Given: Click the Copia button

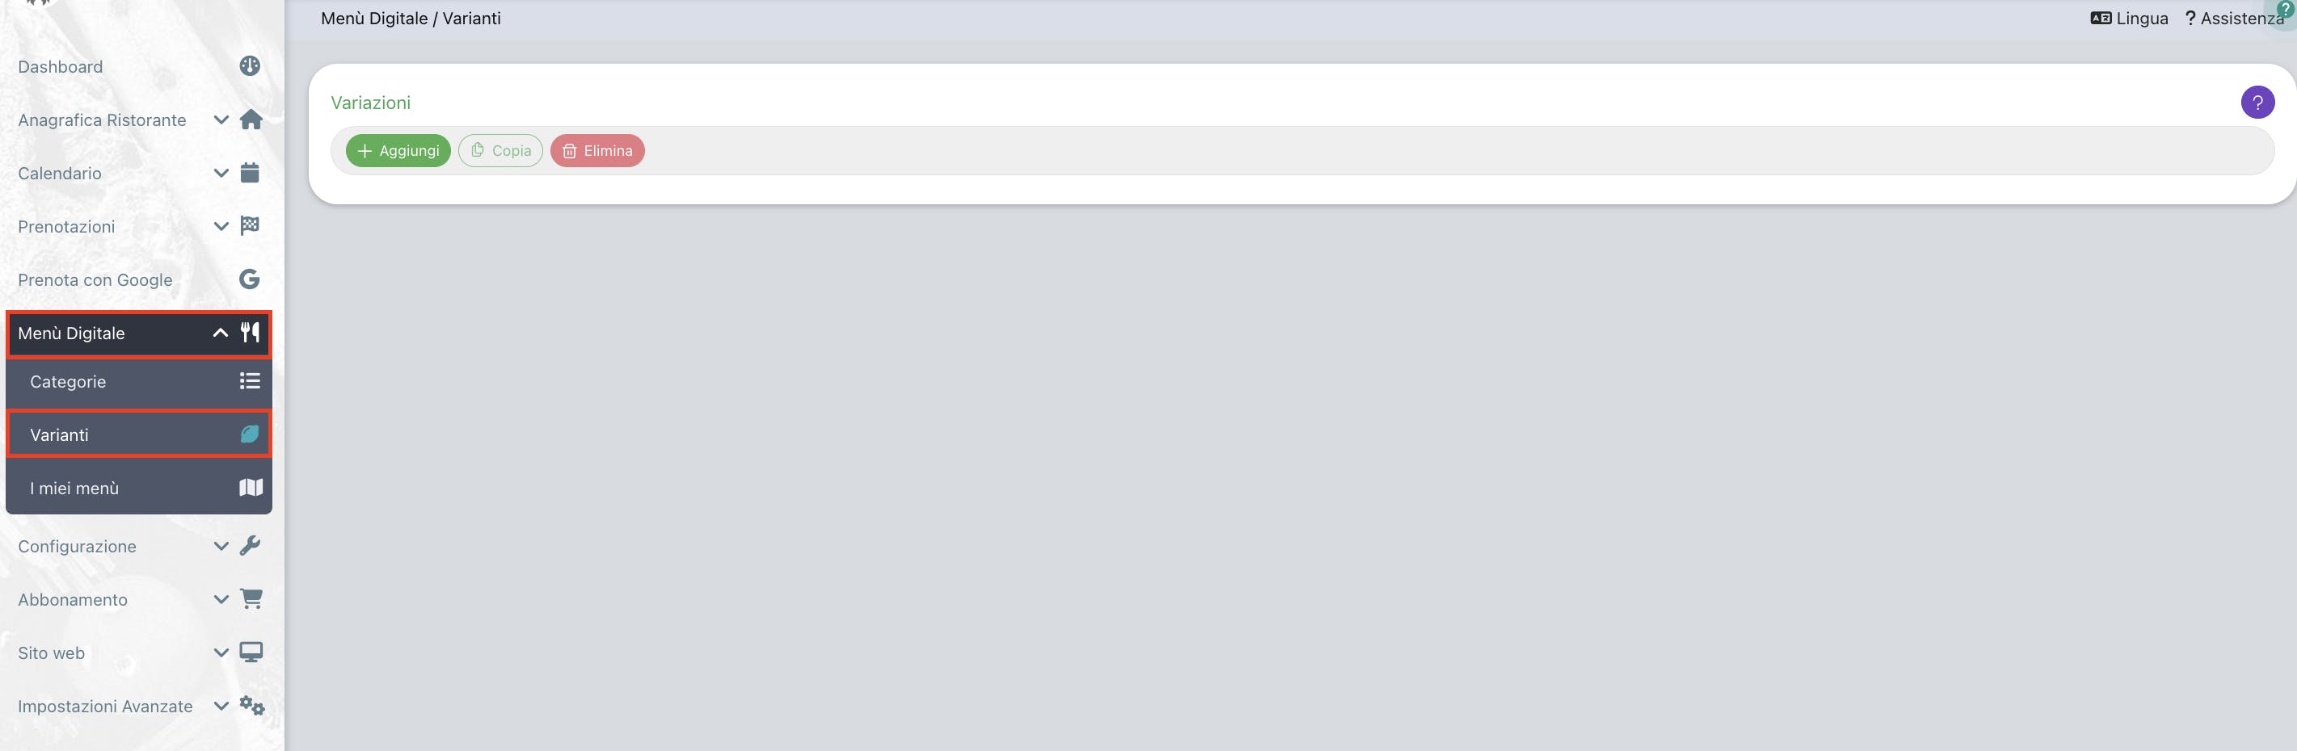Looking at the screenshot, I should (x=500, y=150).
